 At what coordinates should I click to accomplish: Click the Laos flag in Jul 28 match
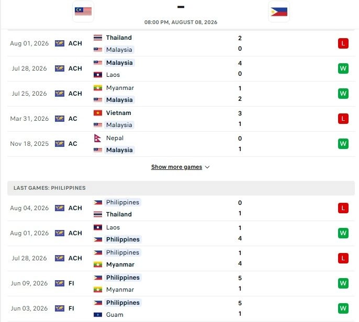98,75
